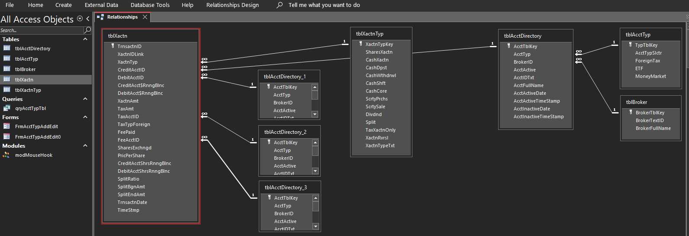Click the qryAcctTypTbl query icon
The width and height of the screenshot is (689, 236).
click(x=7, y=108)
